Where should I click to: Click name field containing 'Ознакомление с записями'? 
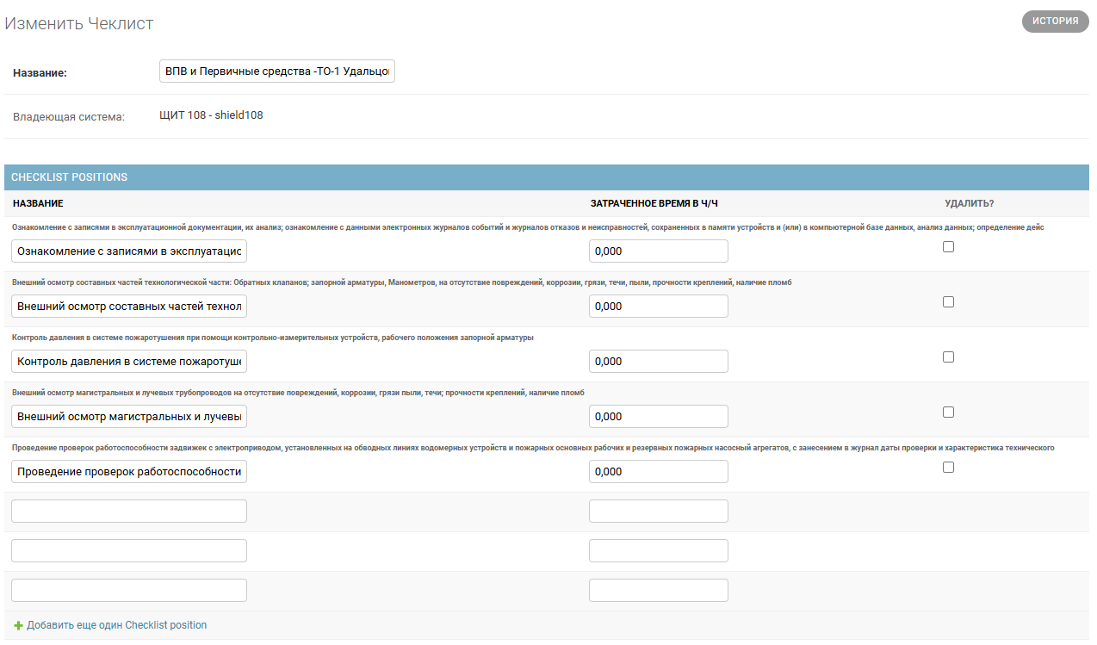point(129,251)
